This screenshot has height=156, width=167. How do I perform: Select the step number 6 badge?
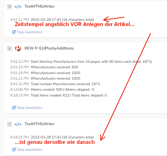[9, 48]
